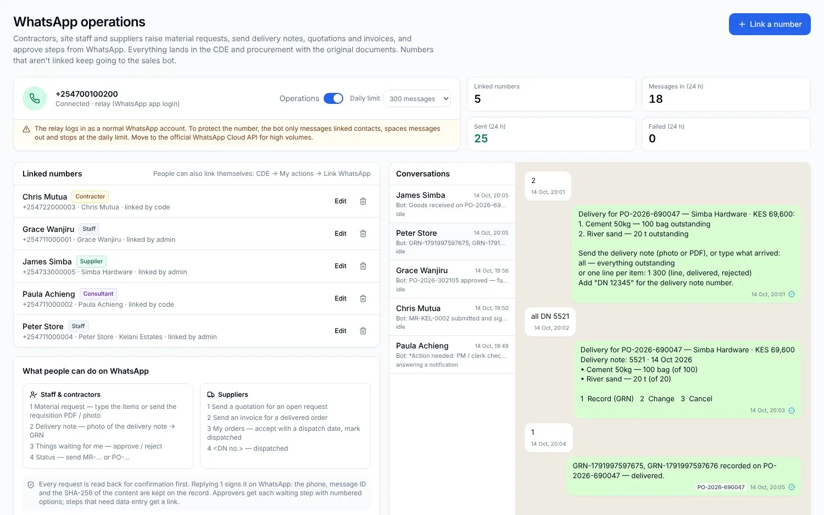Click the check icon on 20:01 message

pyautogui.click(x=792, y=294)
